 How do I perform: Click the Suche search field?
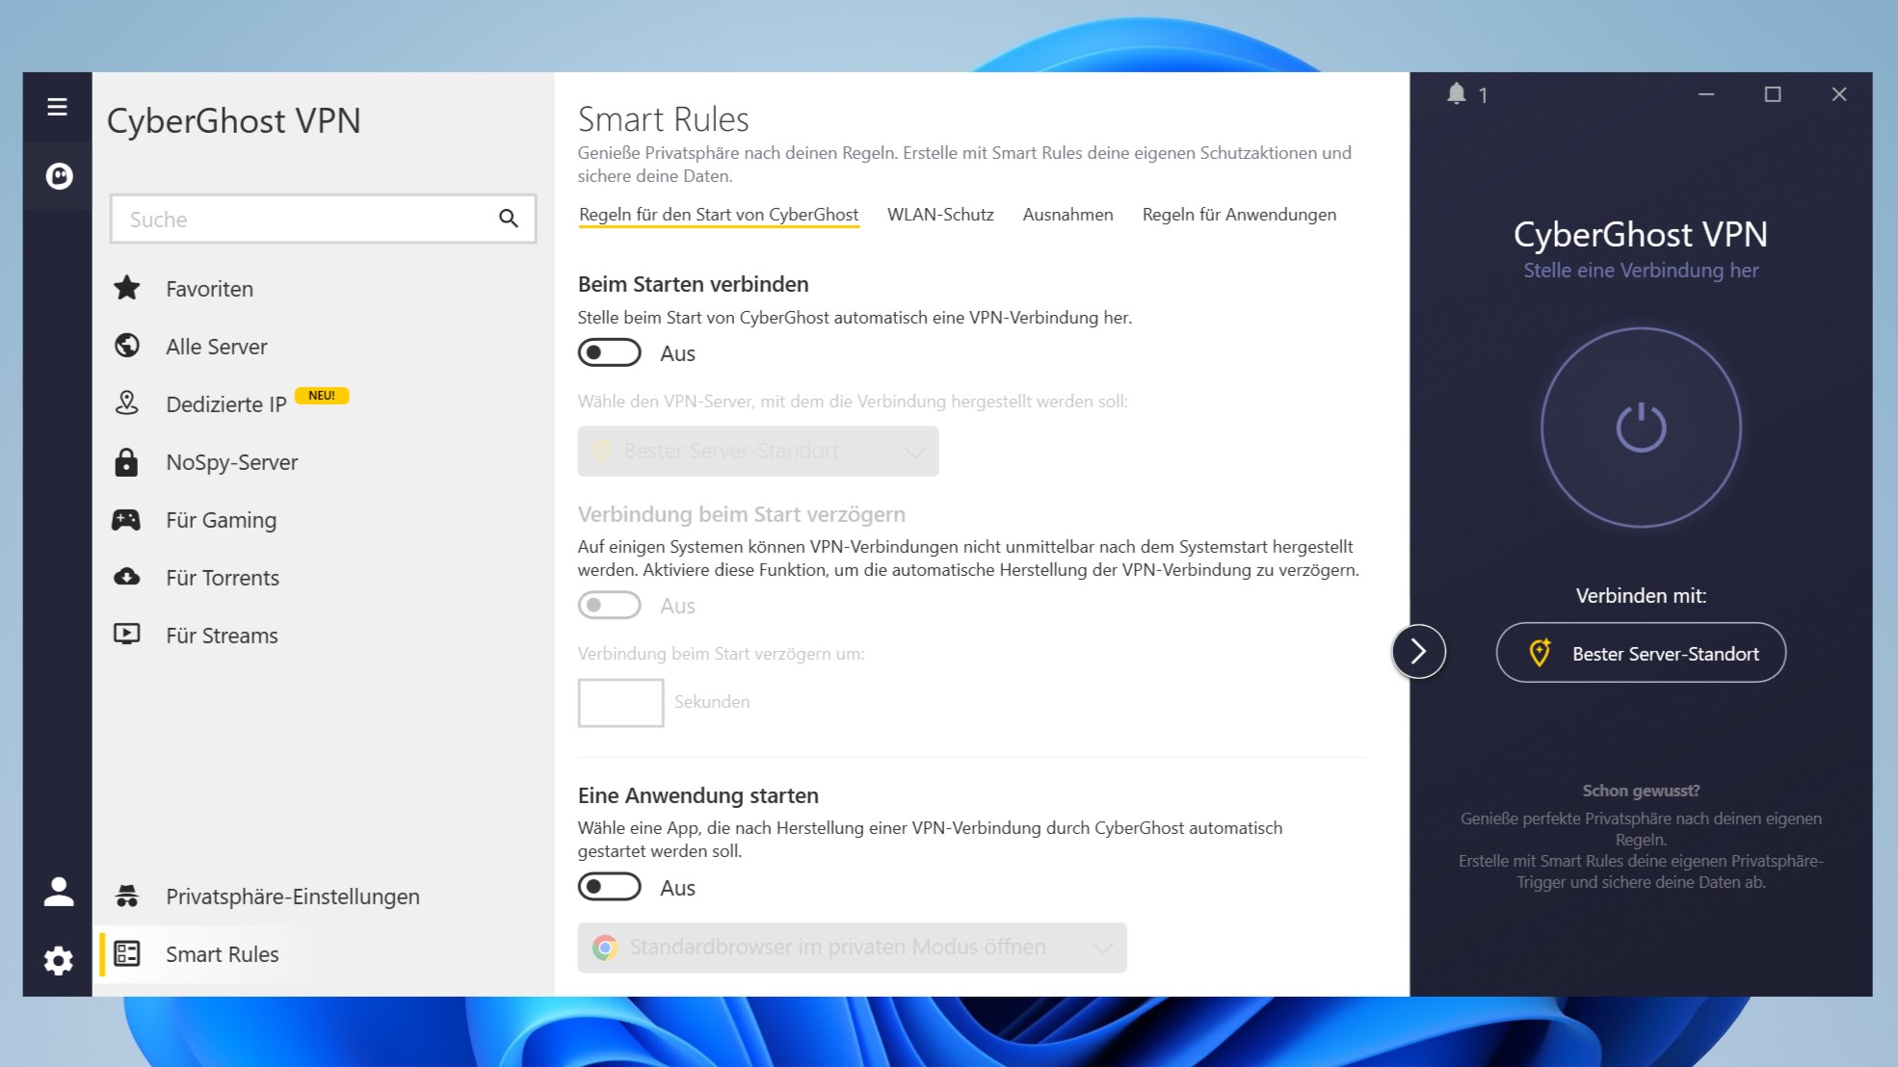pos(323,219)
